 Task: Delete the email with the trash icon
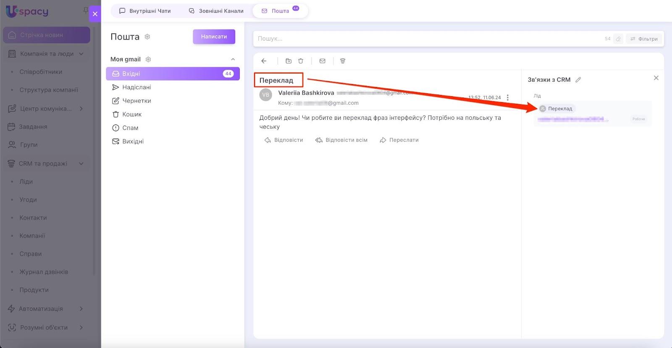point(301,61)
